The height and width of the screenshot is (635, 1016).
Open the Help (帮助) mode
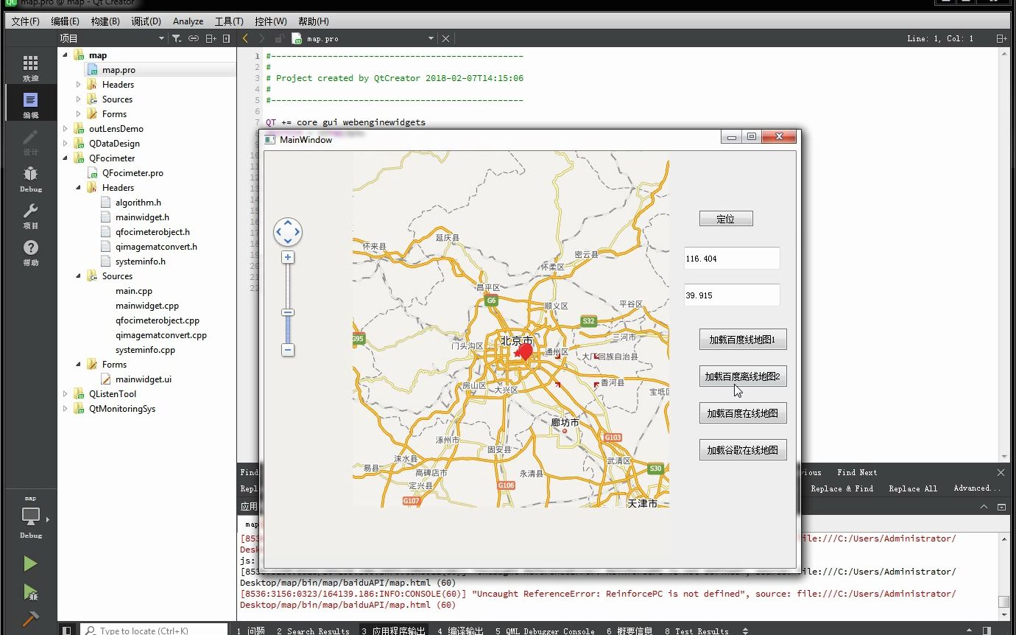[x=30, y=251]
